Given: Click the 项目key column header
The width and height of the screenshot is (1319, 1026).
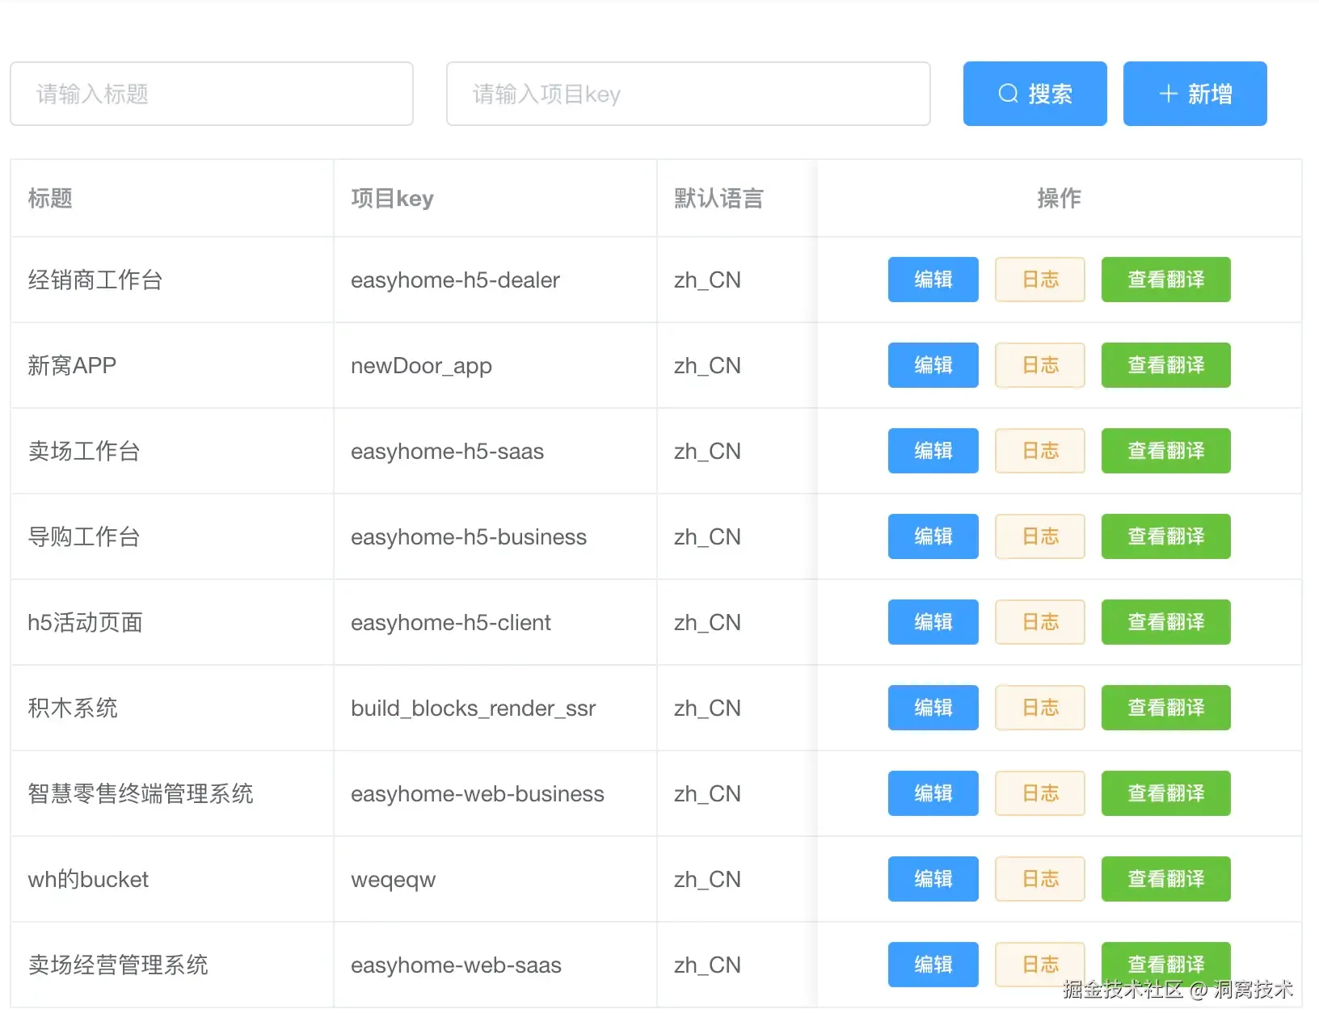Looking at the screenshot, I should pos(392,198).
